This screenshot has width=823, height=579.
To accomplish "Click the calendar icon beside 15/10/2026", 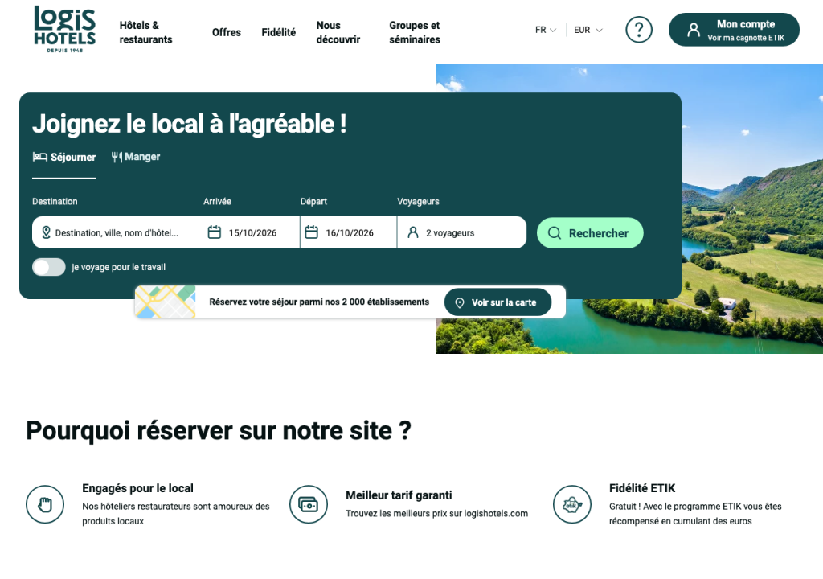I will (x=214, y=232).
